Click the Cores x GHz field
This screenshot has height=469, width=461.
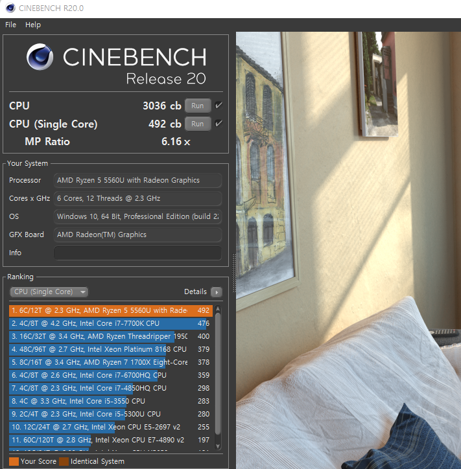pos(137,199)
